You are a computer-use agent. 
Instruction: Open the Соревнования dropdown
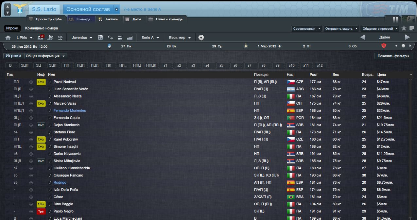pyautogui.click(x=306, y=28)
